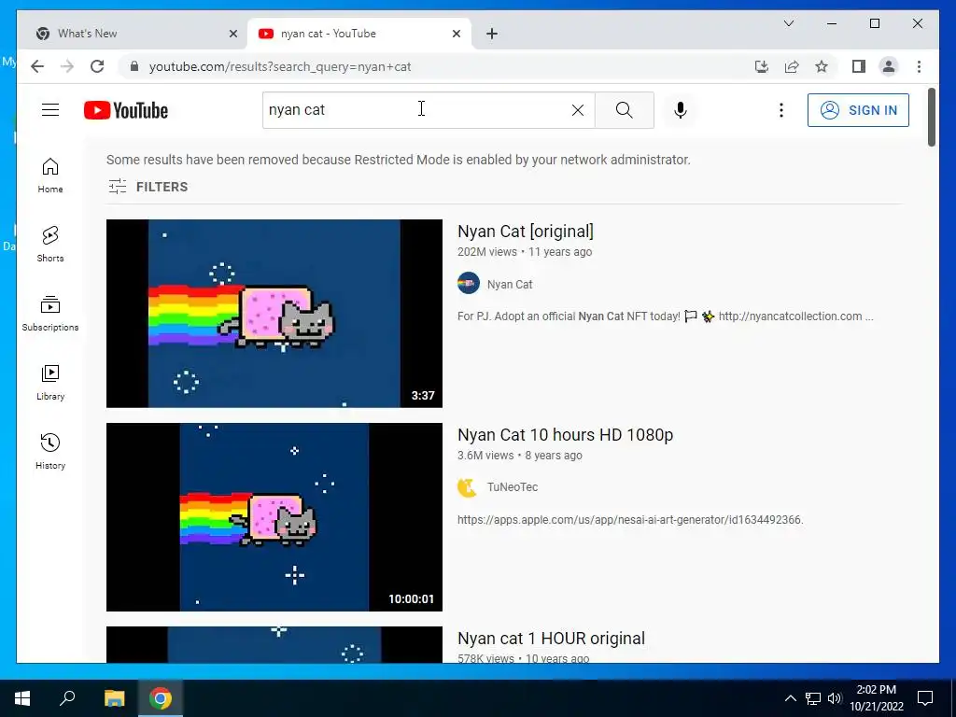Close the nyan cat YouTube tab
Image resolution: width=956 pixels, height=717 pixels.
point(456,34)
